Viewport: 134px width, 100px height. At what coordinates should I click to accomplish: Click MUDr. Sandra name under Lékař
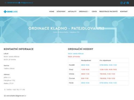pyautogui.click(x=12, y=57)
